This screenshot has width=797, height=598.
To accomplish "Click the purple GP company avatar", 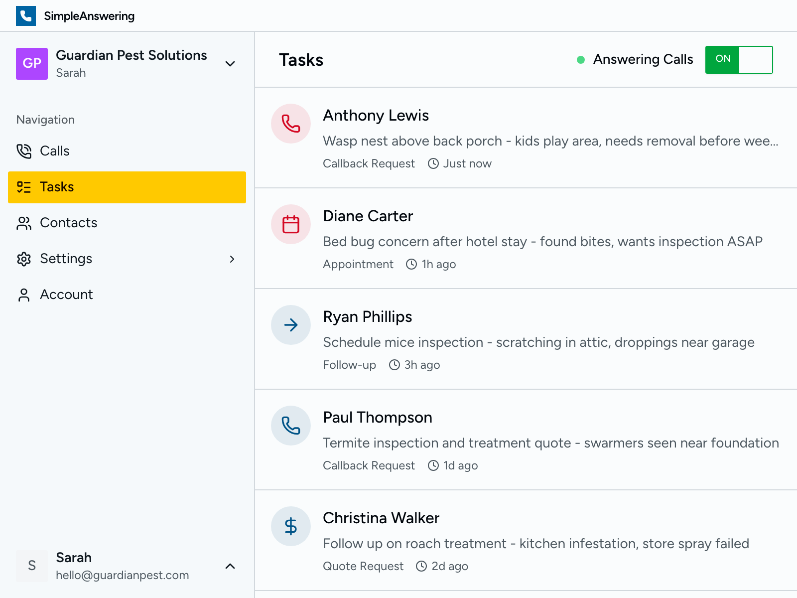I will (x=32, y=64).
